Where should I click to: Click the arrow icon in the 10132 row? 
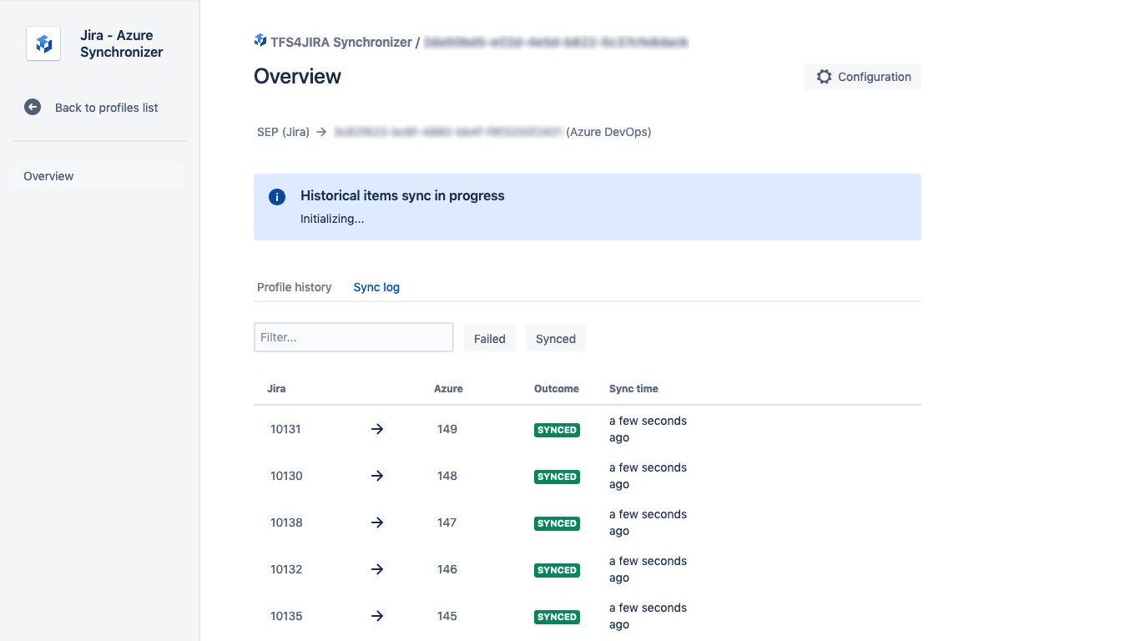(377, 569)
